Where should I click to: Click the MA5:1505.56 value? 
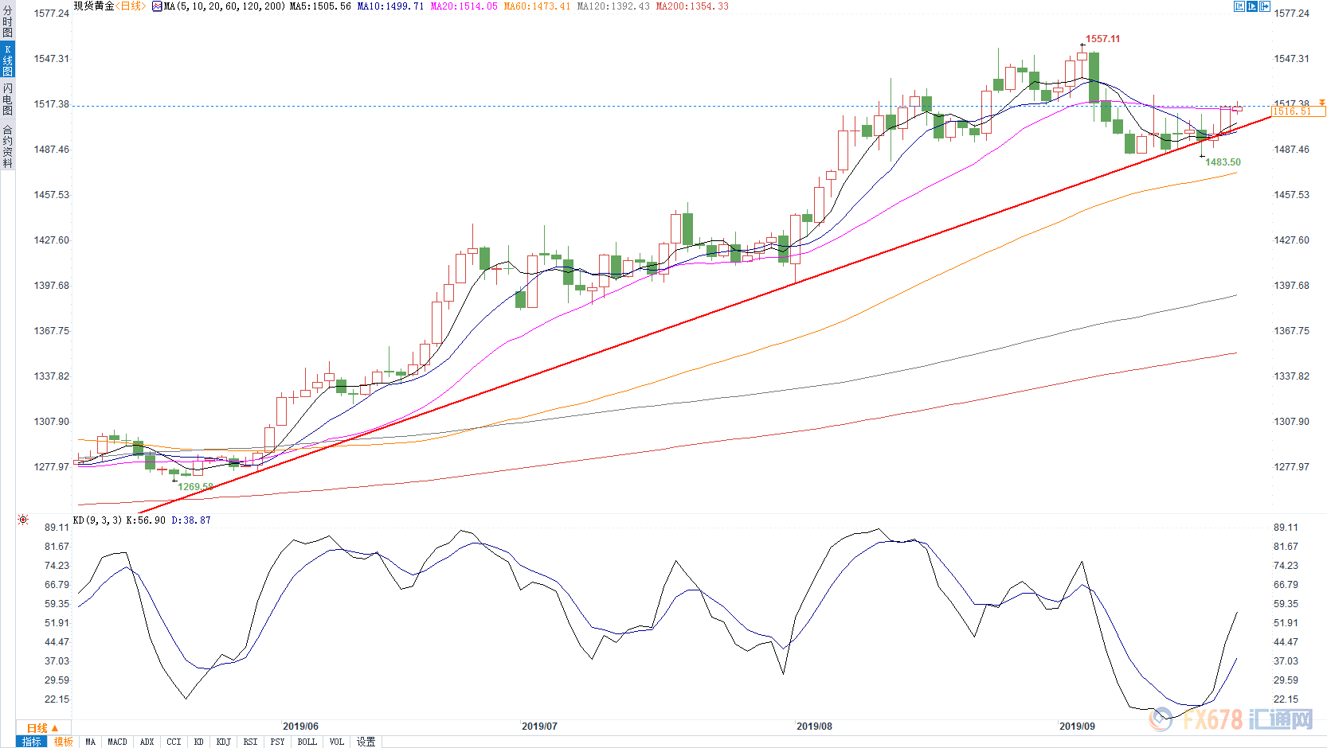click(320, 6)
